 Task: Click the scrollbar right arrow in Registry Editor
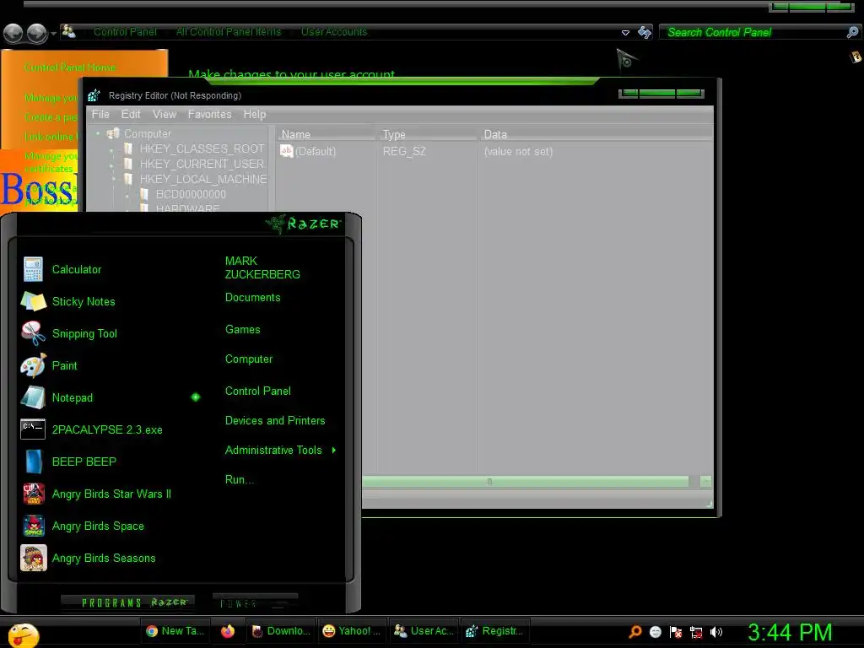point(706,482)
